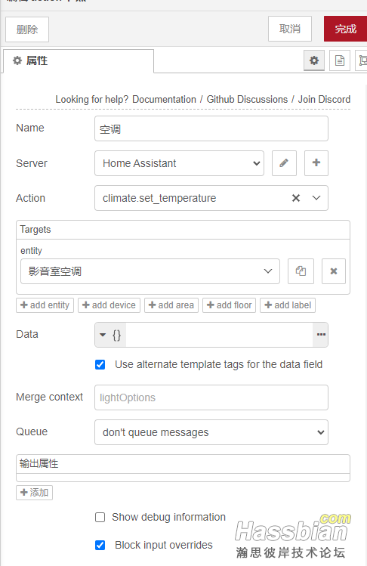
Task: Remove the 影音室空调 entity target
Action: pos(334,271)
